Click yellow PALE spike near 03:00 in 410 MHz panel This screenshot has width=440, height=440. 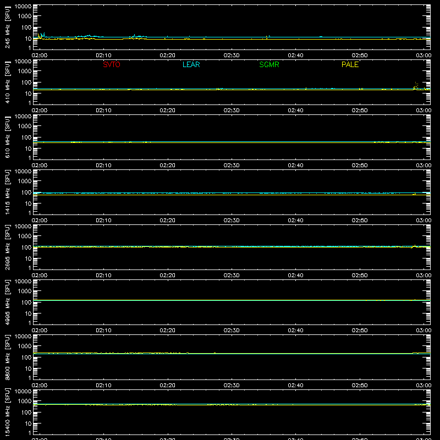click(x=416, y=86)
